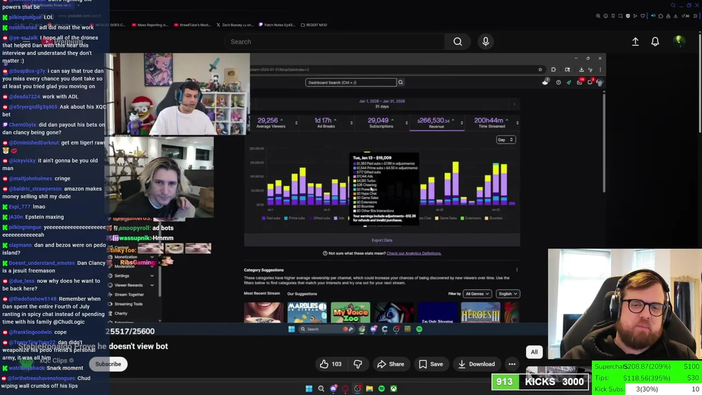Open Streaming Tools sidebar item
The image size is (702, 395).
click(128, 304)
